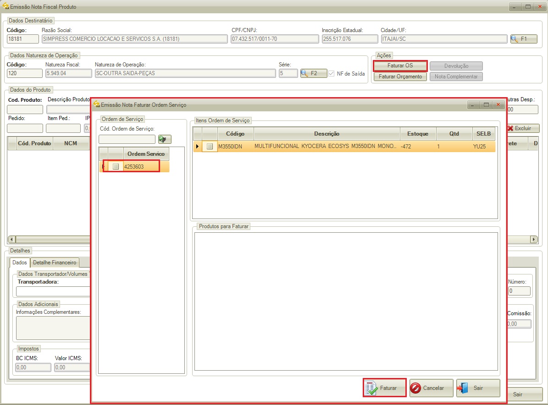Viewport: 548px width, 405px height.
Task: Click the Natureza de Operação description field
Action: tap(185, 73)
